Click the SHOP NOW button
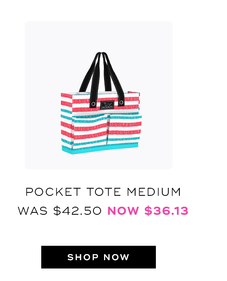227x281 pixels. 98,257
